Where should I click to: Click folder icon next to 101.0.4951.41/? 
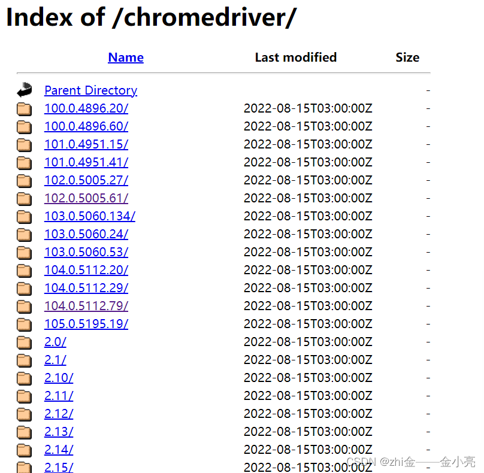click(24, 162)
